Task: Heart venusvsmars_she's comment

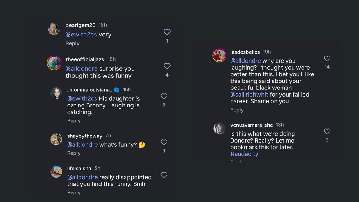Action: tap(327, 131)
